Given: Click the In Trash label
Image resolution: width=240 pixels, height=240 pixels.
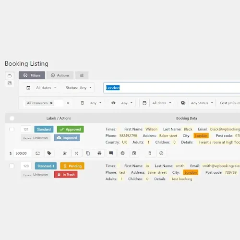Looking at the screenshot, I should click(66, 174).
